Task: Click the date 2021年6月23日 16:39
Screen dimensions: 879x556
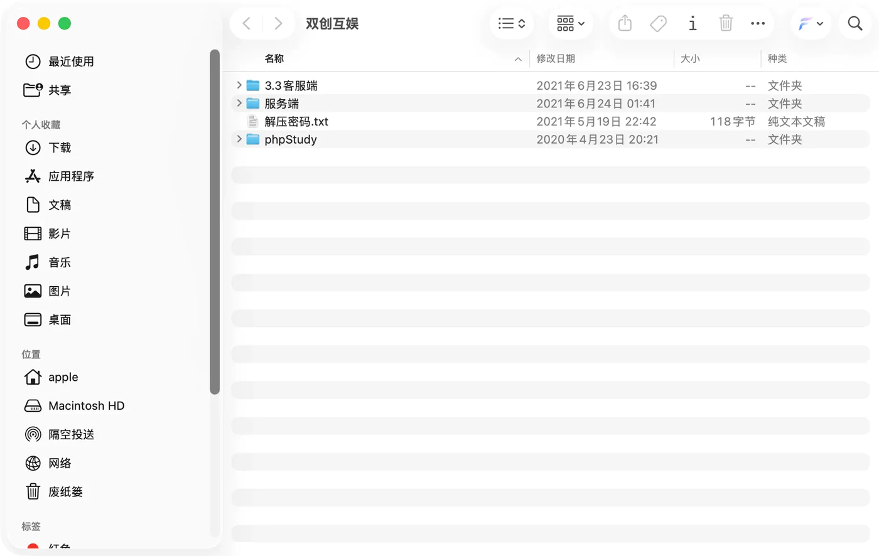Action: pyautogui.click(x=596, y=85)
